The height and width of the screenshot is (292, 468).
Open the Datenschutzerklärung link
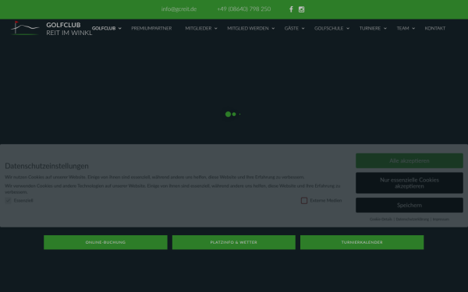(x=412, y=219)
